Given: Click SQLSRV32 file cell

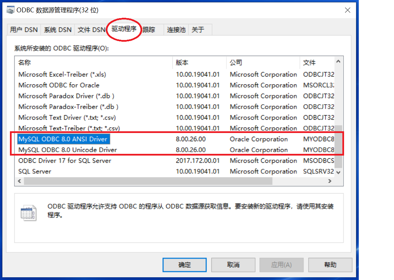Looking at the screenshot, I should (x=318, y=172).
